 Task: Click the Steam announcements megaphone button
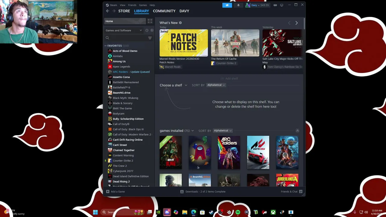(227, 5)
